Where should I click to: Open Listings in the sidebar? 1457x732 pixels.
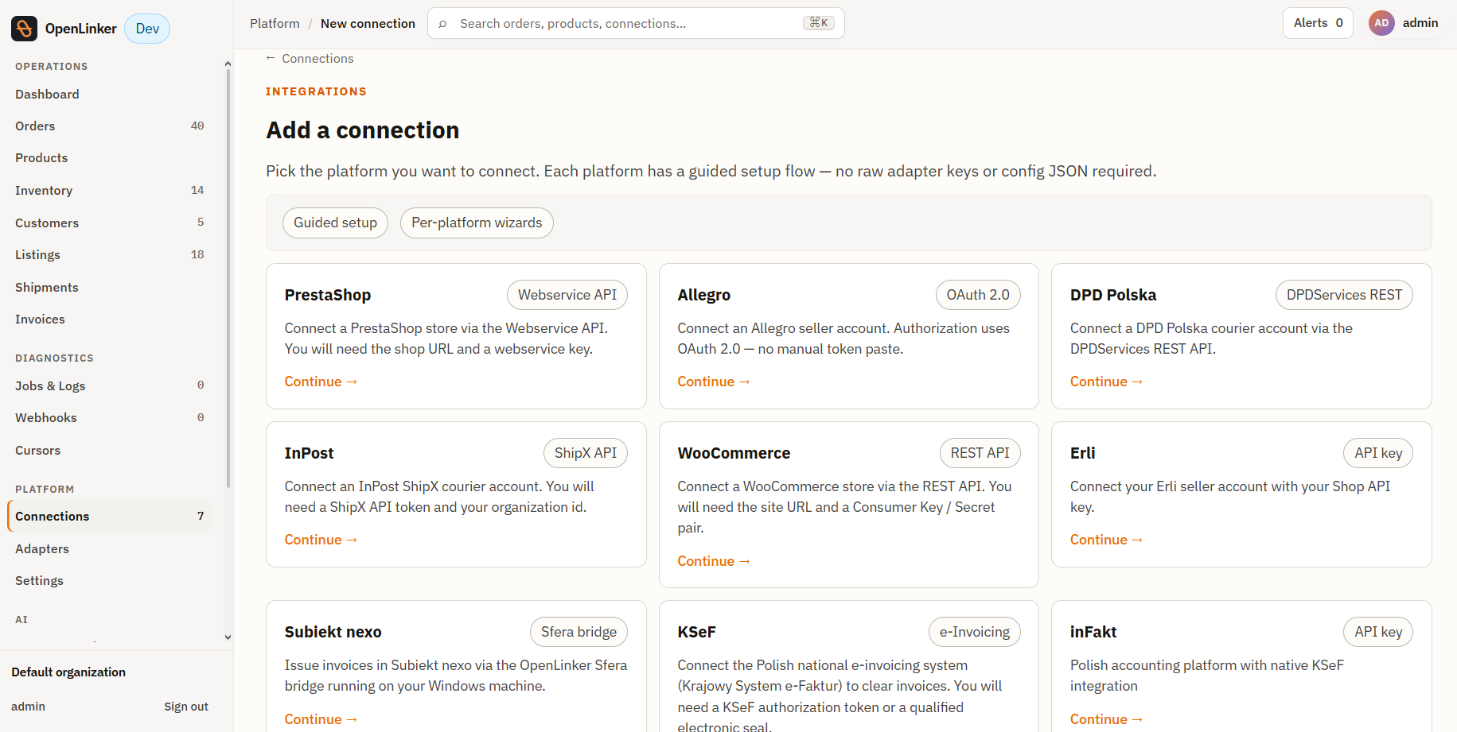point(110,254)
